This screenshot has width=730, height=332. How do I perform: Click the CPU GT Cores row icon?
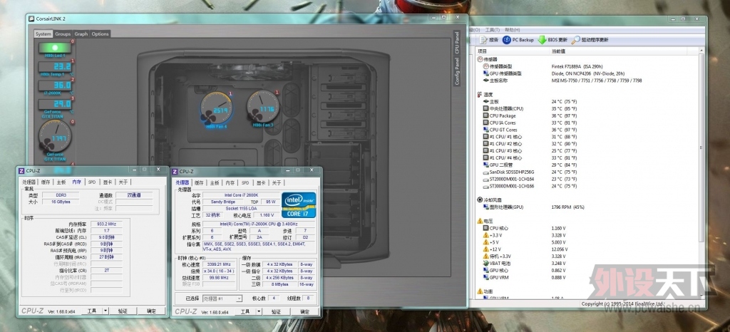pos(486,130)
